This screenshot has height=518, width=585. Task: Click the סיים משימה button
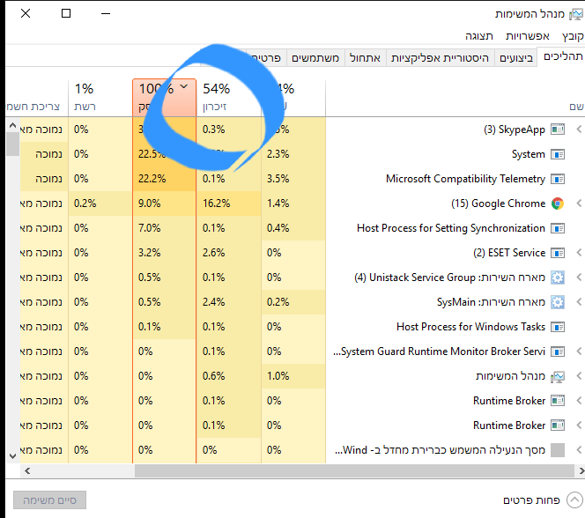49,500
